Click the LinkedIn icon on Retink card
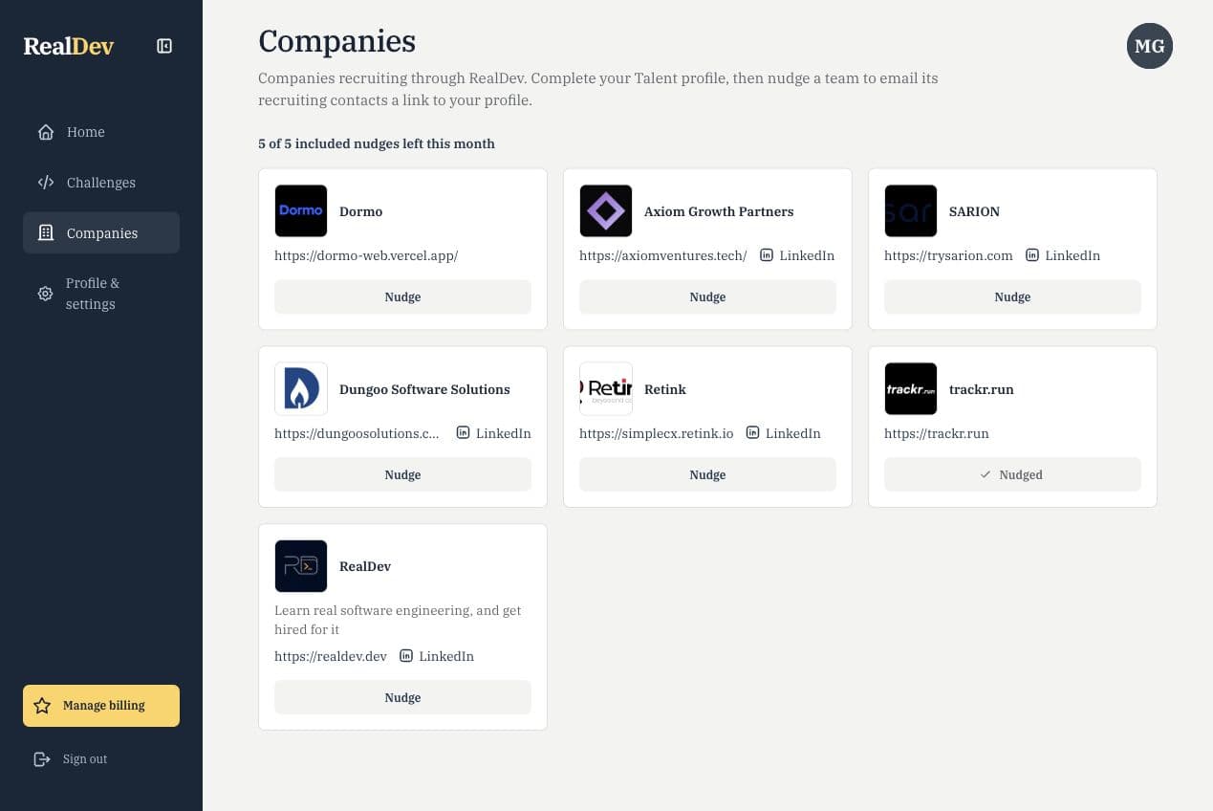This screenshot has height=811, width=1213. [x=753, y=433]
